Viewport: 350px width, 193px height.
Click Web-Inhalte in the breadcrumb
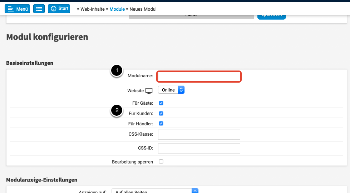pos(93,9)
